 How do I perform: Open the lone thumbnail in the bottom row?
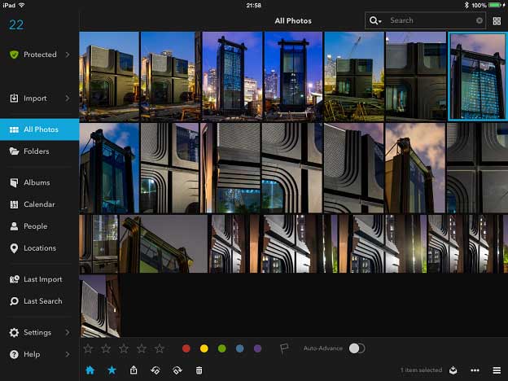click(x=100, y=306)
